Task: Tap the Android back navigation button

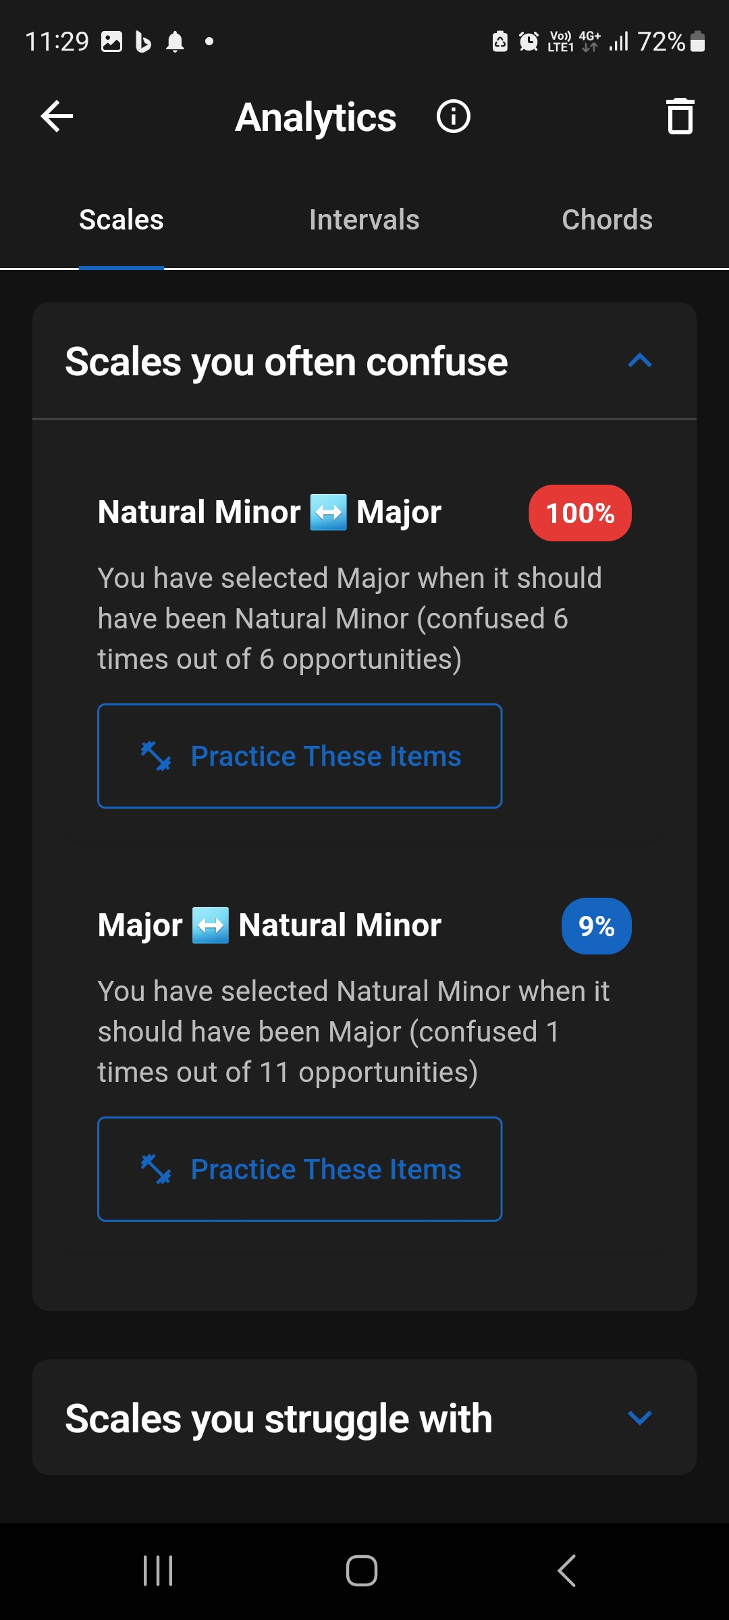Action: coord(567,1571)
